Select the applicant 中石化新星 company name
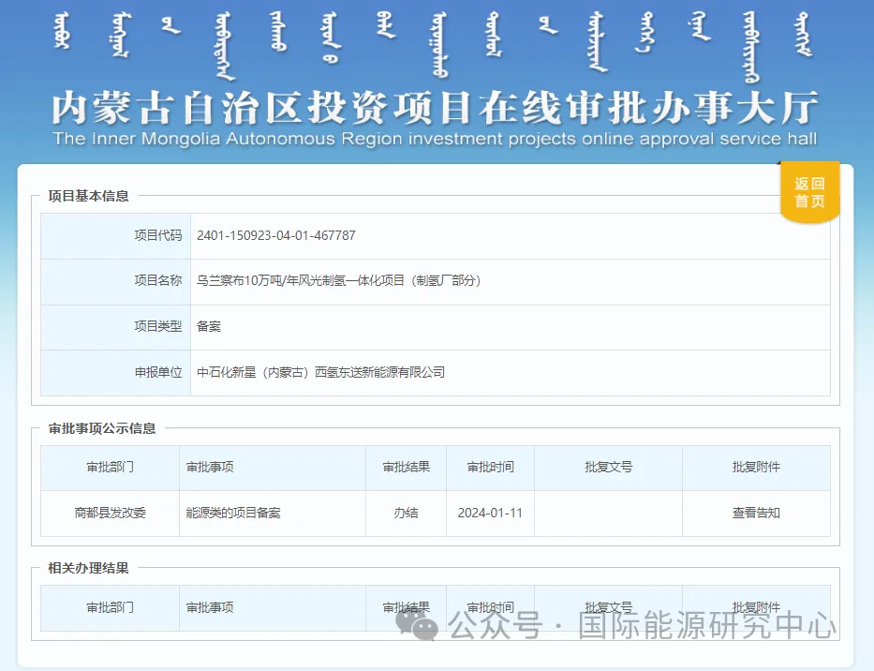 coord(320,372)
